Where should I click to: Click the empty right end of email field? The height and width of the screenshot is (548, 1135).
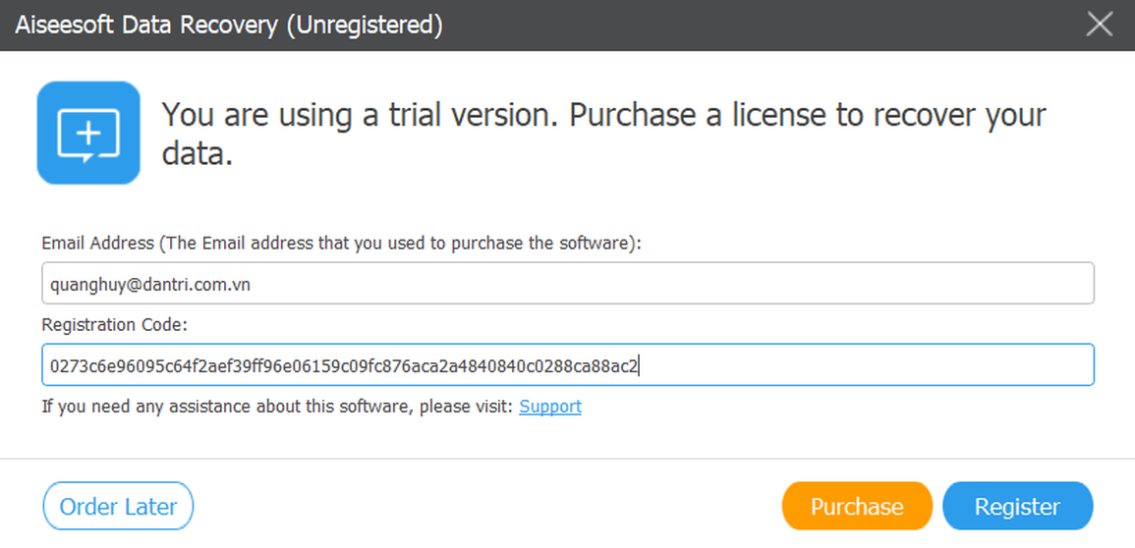click(884, 284)
